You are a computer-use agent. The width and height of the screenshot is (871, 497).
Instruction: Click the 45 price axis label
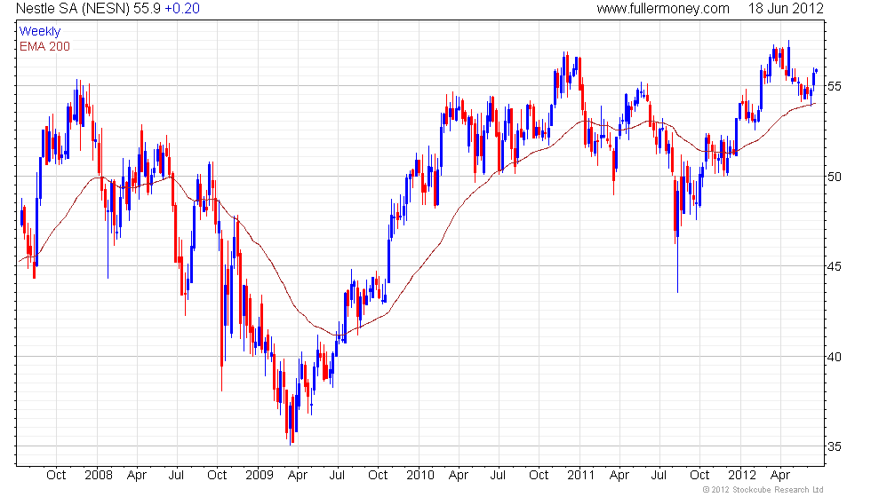(835, 266)
